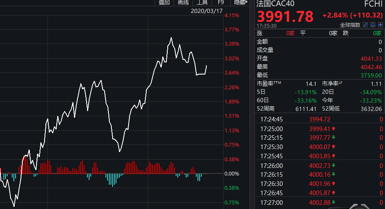Click the 17:25:00 tick price 3999.41

pyautogui.click(x=319, y=129)
